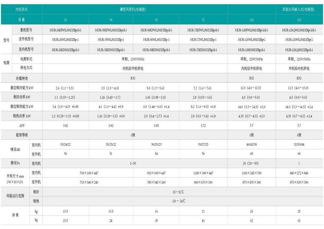Select outdoor noise value 54
This screenshot has height=229, width=324.
coord(156,154)
